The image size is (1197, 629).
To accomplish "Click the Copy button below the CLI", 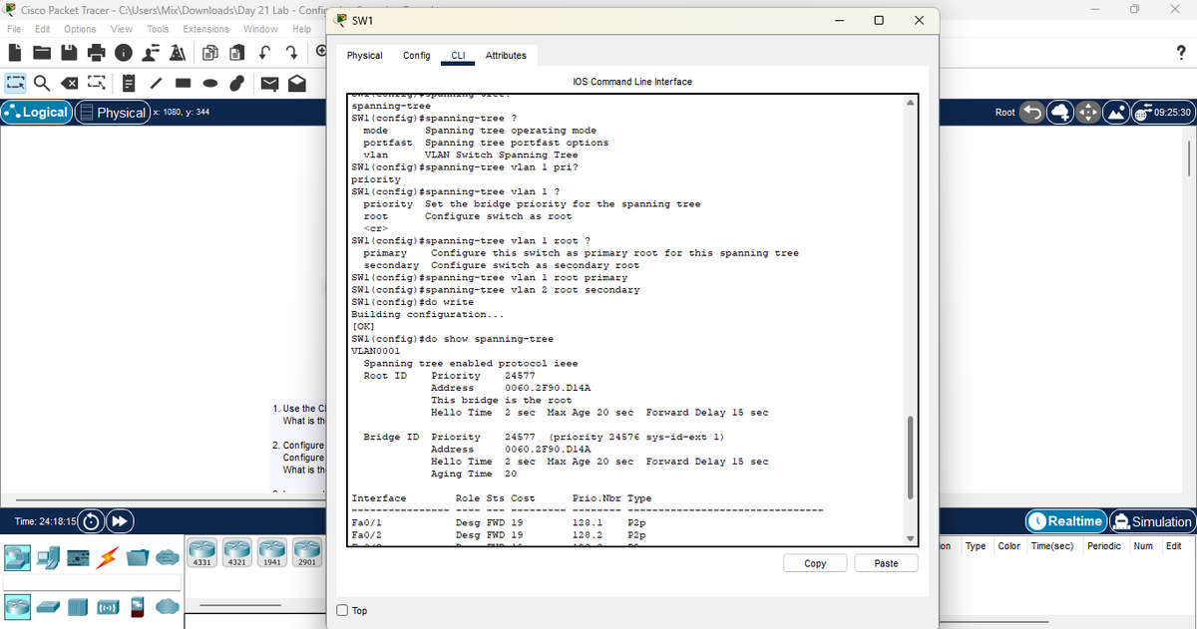I will coord(815,563).
